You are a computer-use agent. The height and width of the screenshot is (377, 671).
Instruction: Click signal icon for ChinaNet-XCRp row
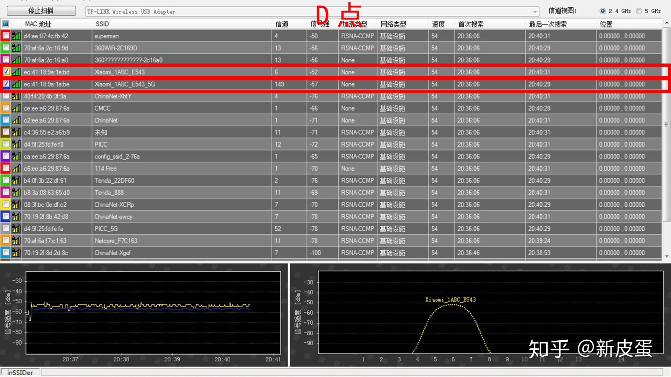[16, 204]
